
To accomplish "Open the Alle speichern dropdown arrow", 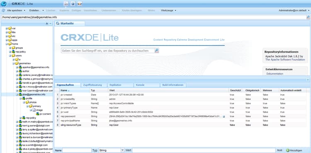I will click(x=24, y=10).
